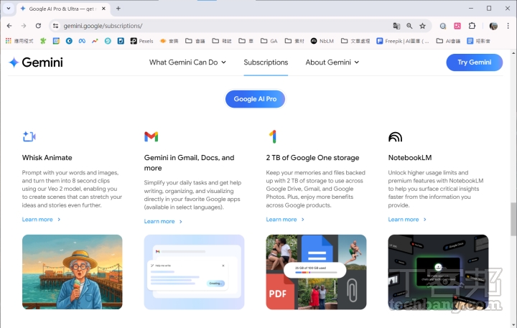The image size is (517, 328).
Task: Open the green asterisk bookmark
Action: coord(43,41)
